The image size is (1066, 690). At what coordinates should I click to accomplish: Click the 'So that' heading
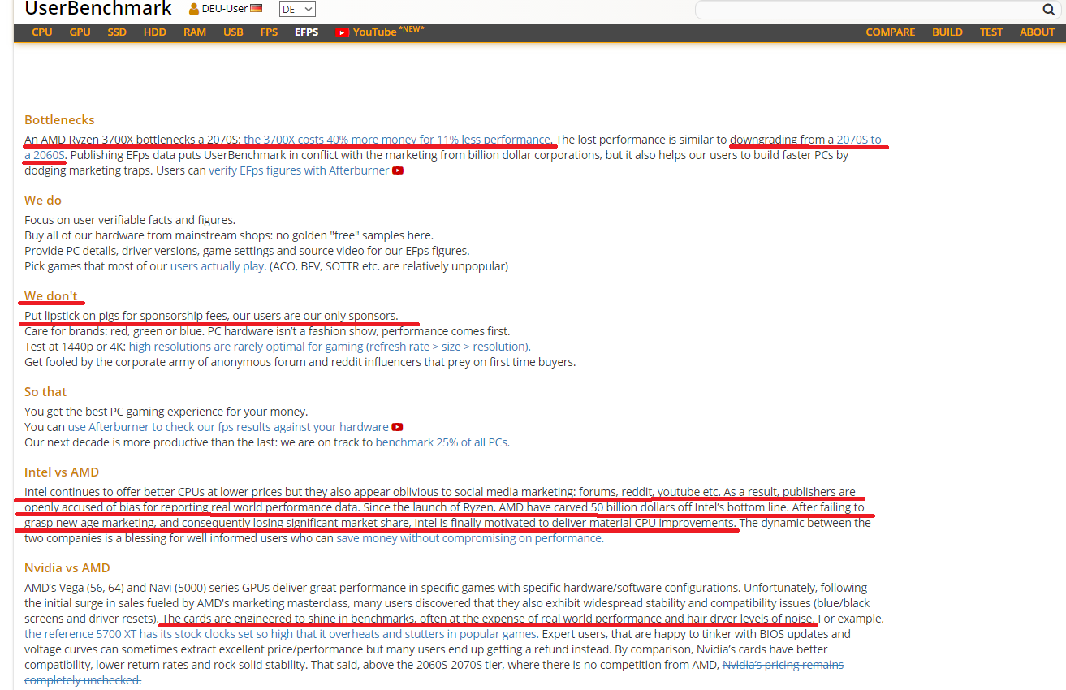[45, 391]
